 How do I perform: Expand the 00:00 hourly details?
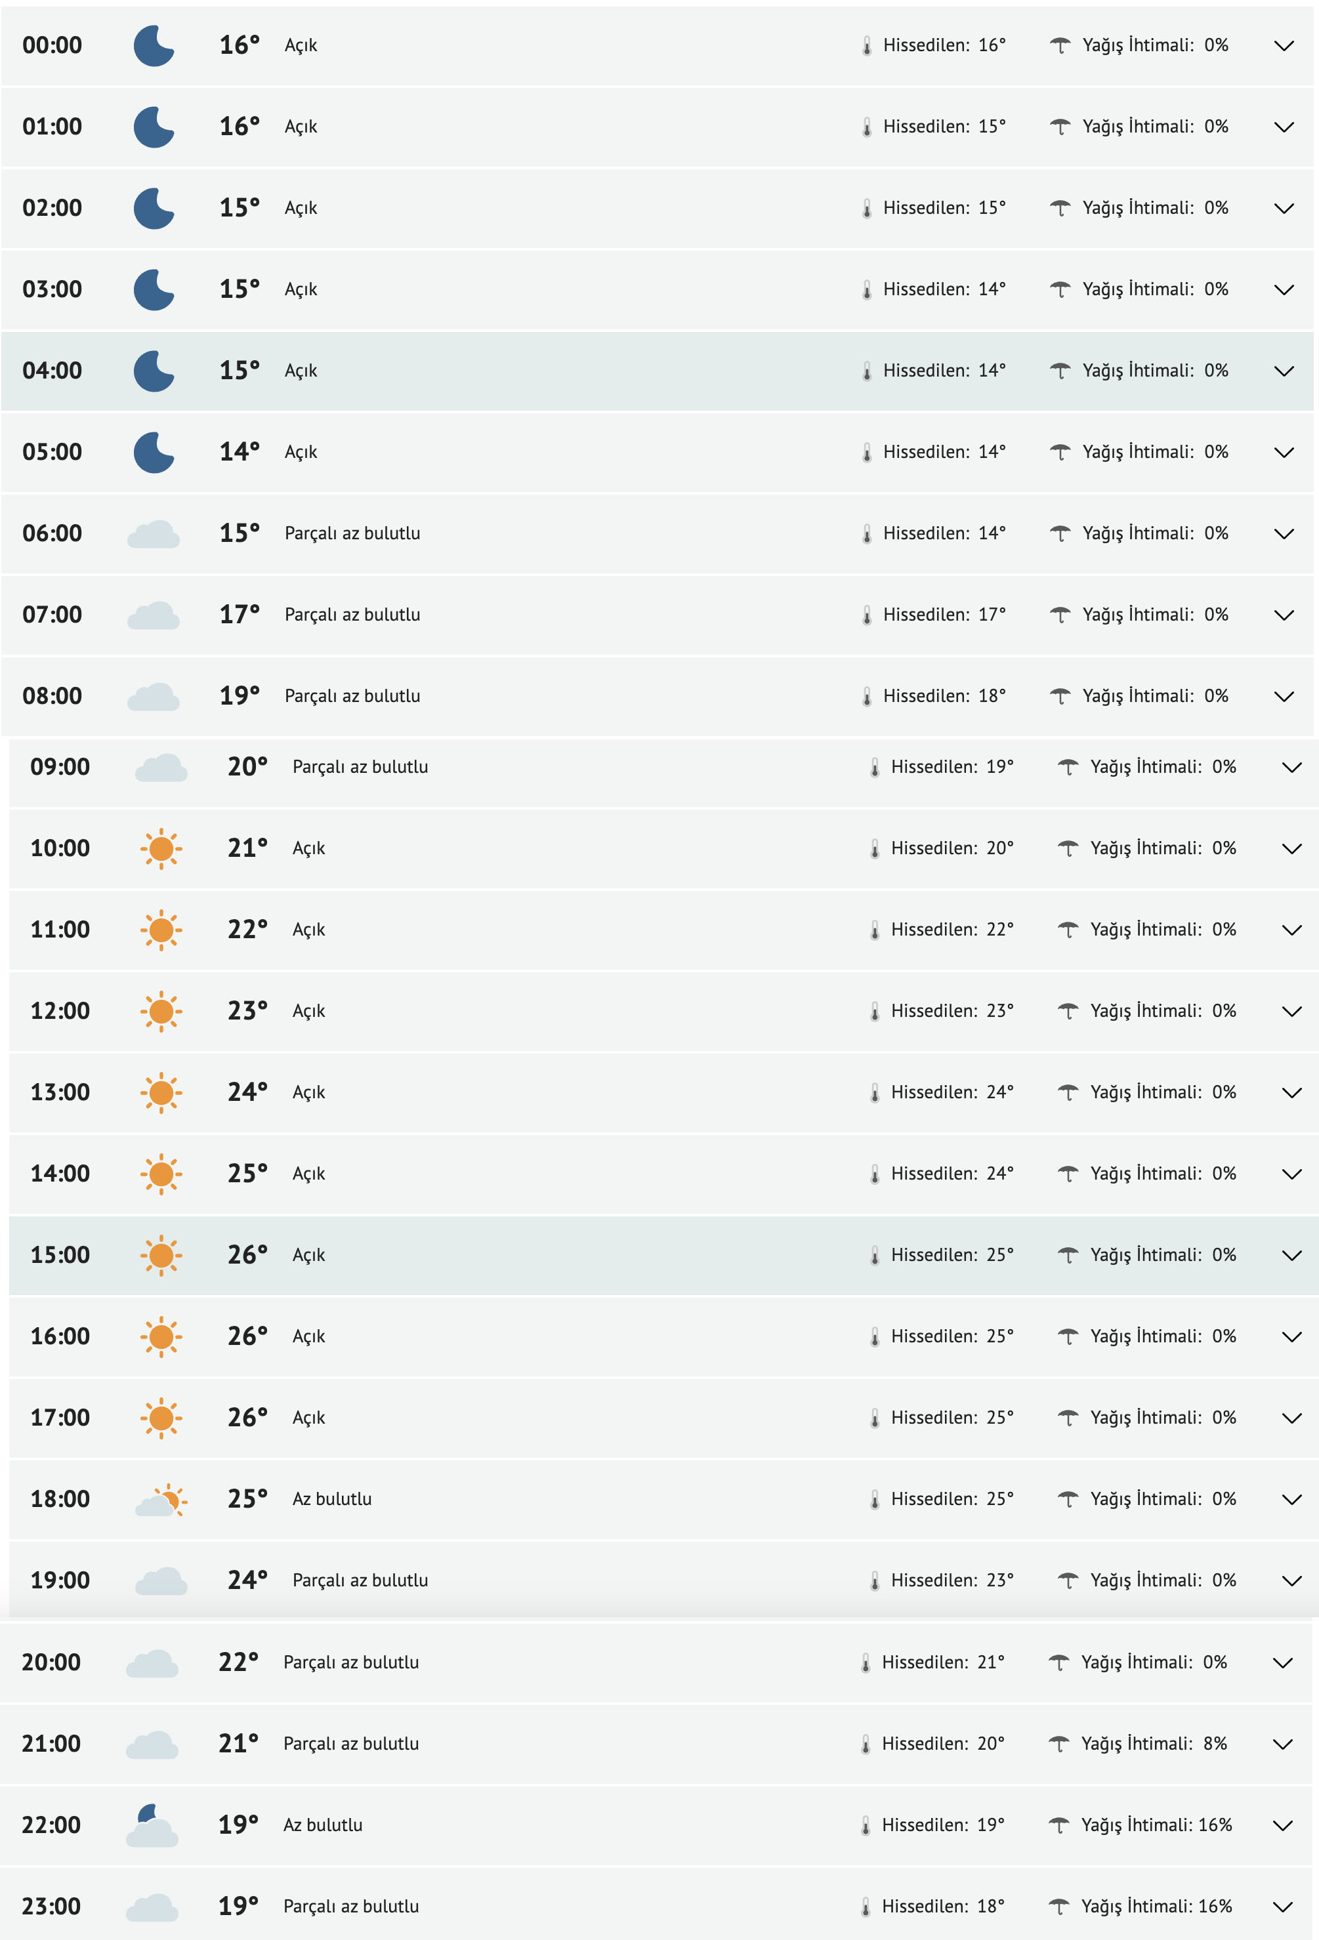tap(1283, 45)
